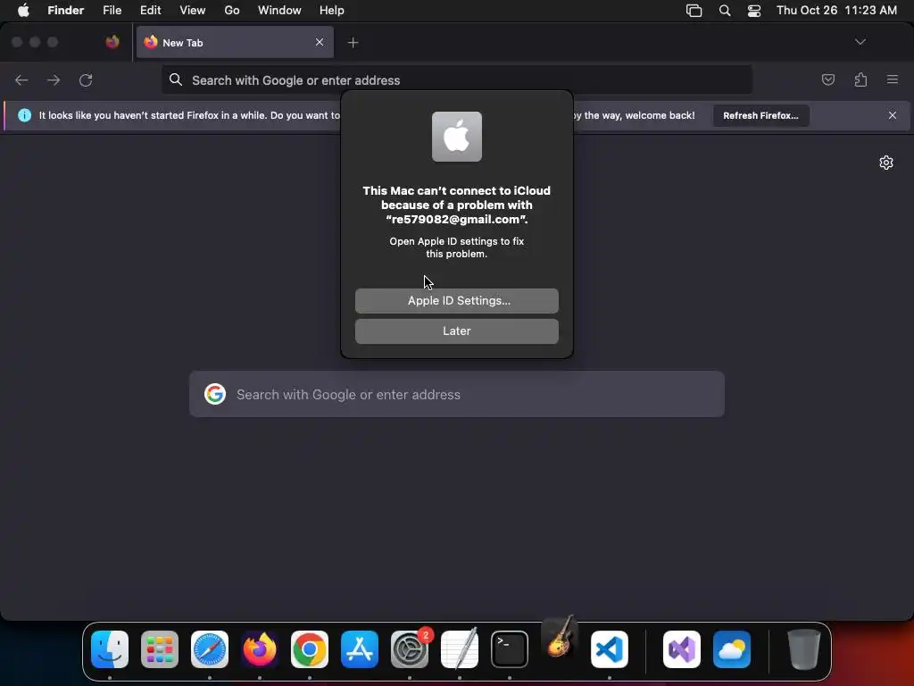Image resolution: width=914 pixels, height=686 pixels.
Task: Open the Firefox hamburger application menu
Action: 892,79
